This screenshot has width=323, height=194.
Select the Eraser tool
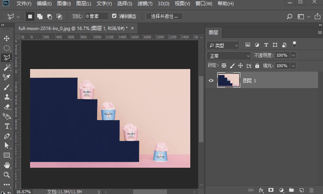click(7, 107)
